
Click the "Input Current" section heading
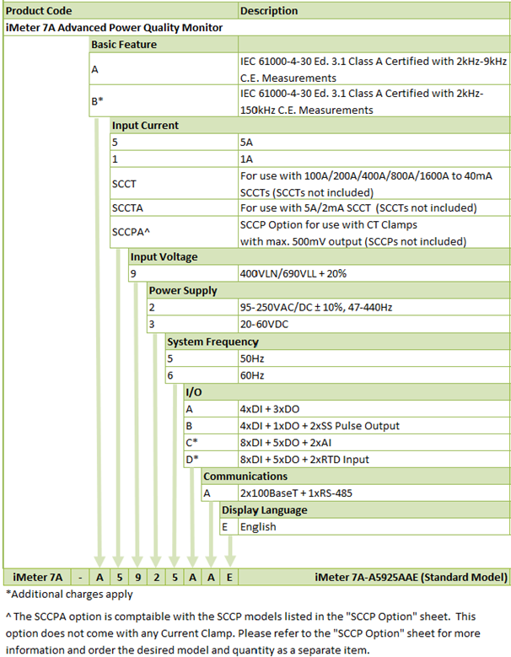pyautogui.click(x=145, y=126)
